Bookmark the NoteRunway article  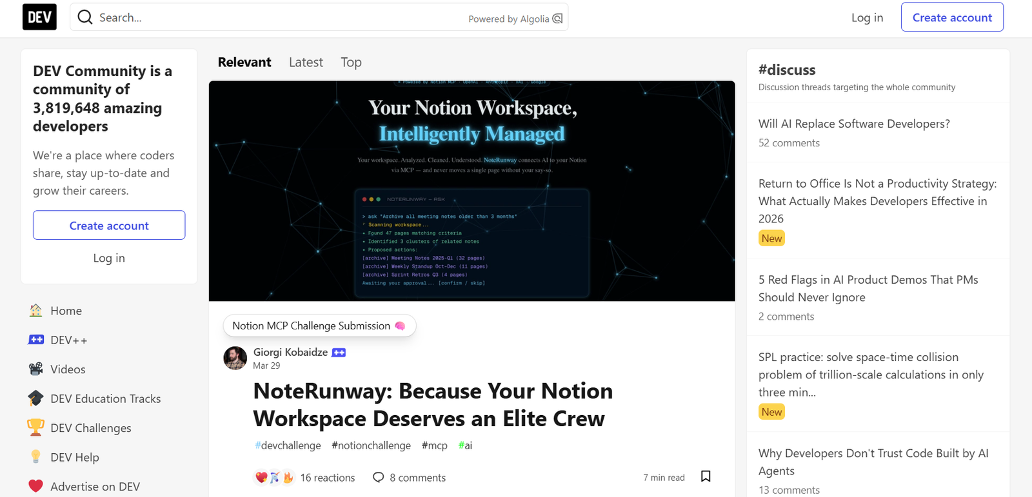pos(706,476)
